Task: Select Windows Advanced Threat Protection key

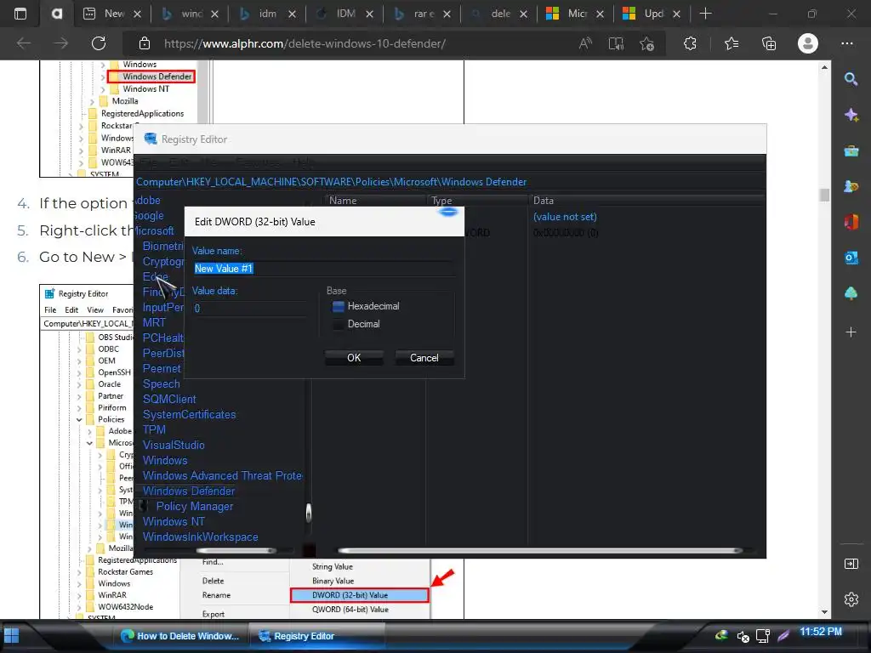Action: coord(222,476)
